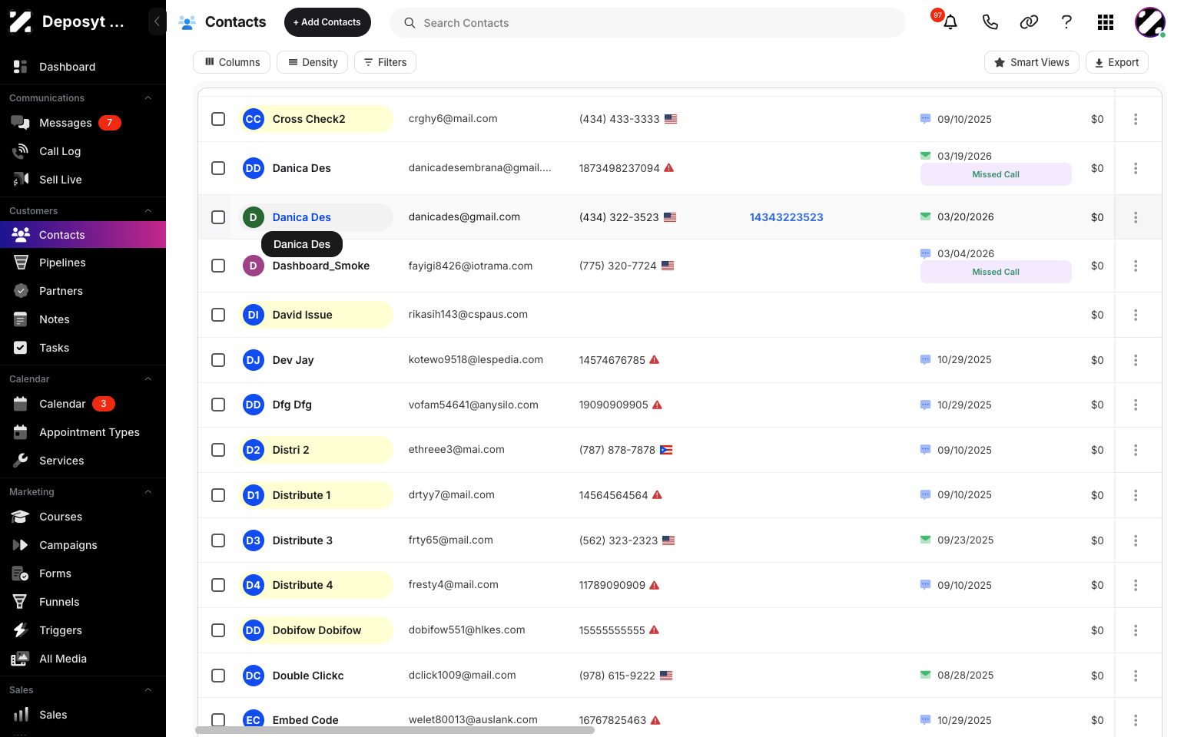The width and height of the screenshot is (1184, 737).
Task: Click the message icon beside 09/10/2025 for Cross Check2
Action: (926, 119)
